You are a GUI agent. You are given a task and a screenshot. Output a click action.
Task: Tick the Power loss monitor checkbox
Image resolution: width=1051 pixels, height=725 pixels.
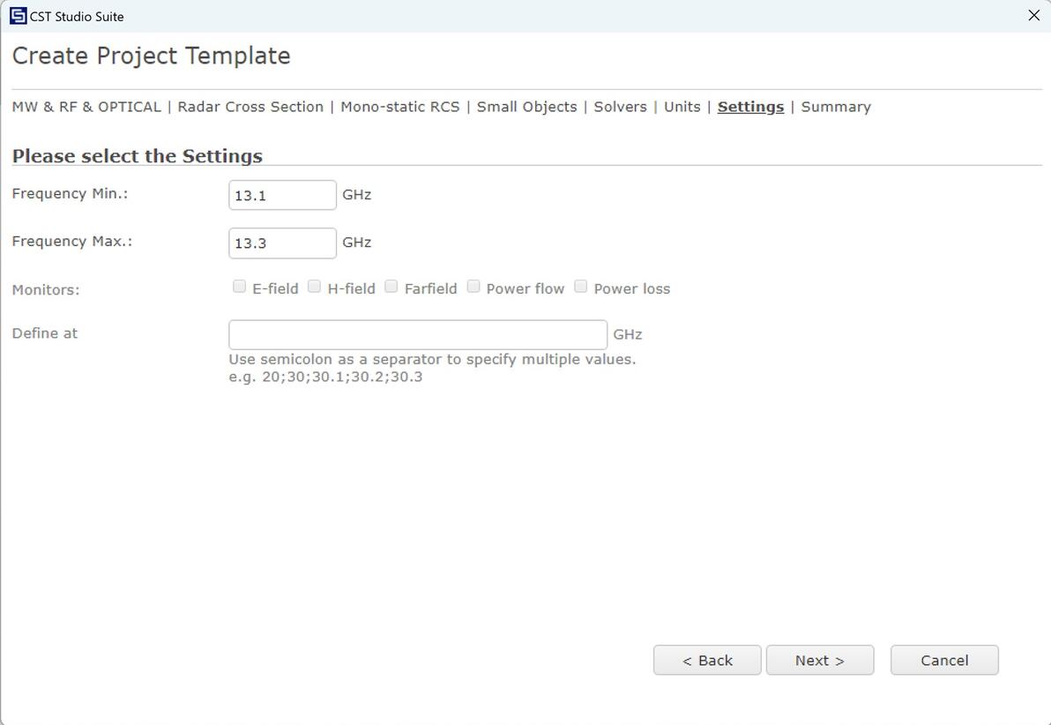coord(581,287)
